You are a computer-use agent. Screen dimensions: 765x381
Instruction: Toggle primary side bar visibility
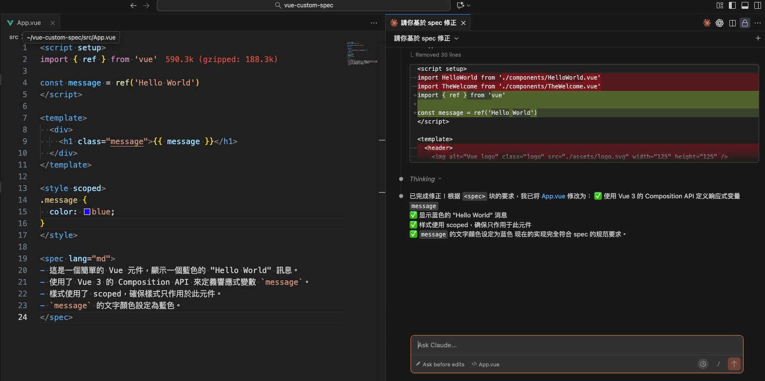732,5
